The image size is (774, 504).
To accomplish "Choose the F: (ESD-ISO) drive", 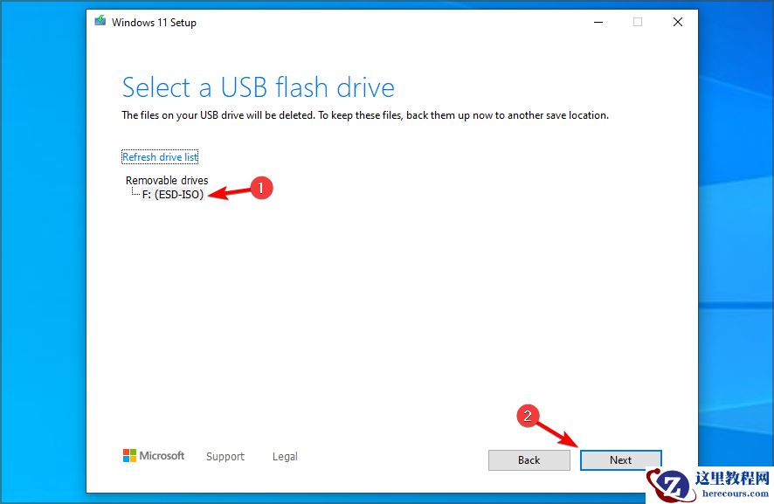I will tap(173, 195).
